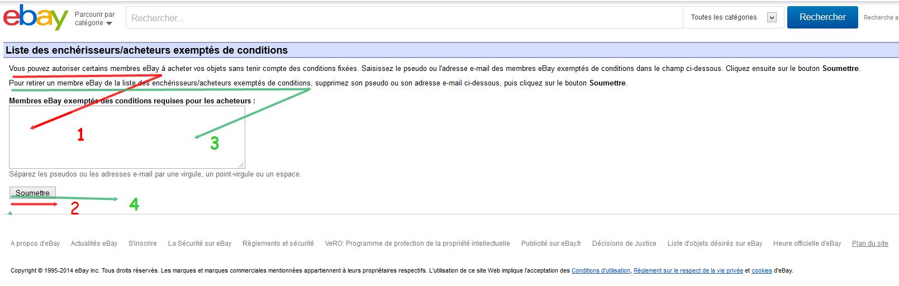Image resolution: width=899 pixels, height=286 pixels.
Task: Open the Règlements et sécurité link
Action: point(278,244)
